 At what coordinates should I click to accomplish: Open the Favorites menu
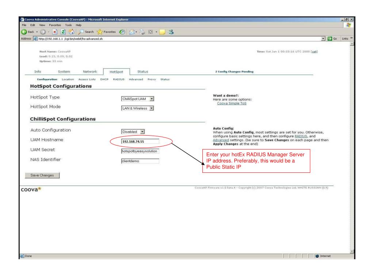click(x=55, y=25)
